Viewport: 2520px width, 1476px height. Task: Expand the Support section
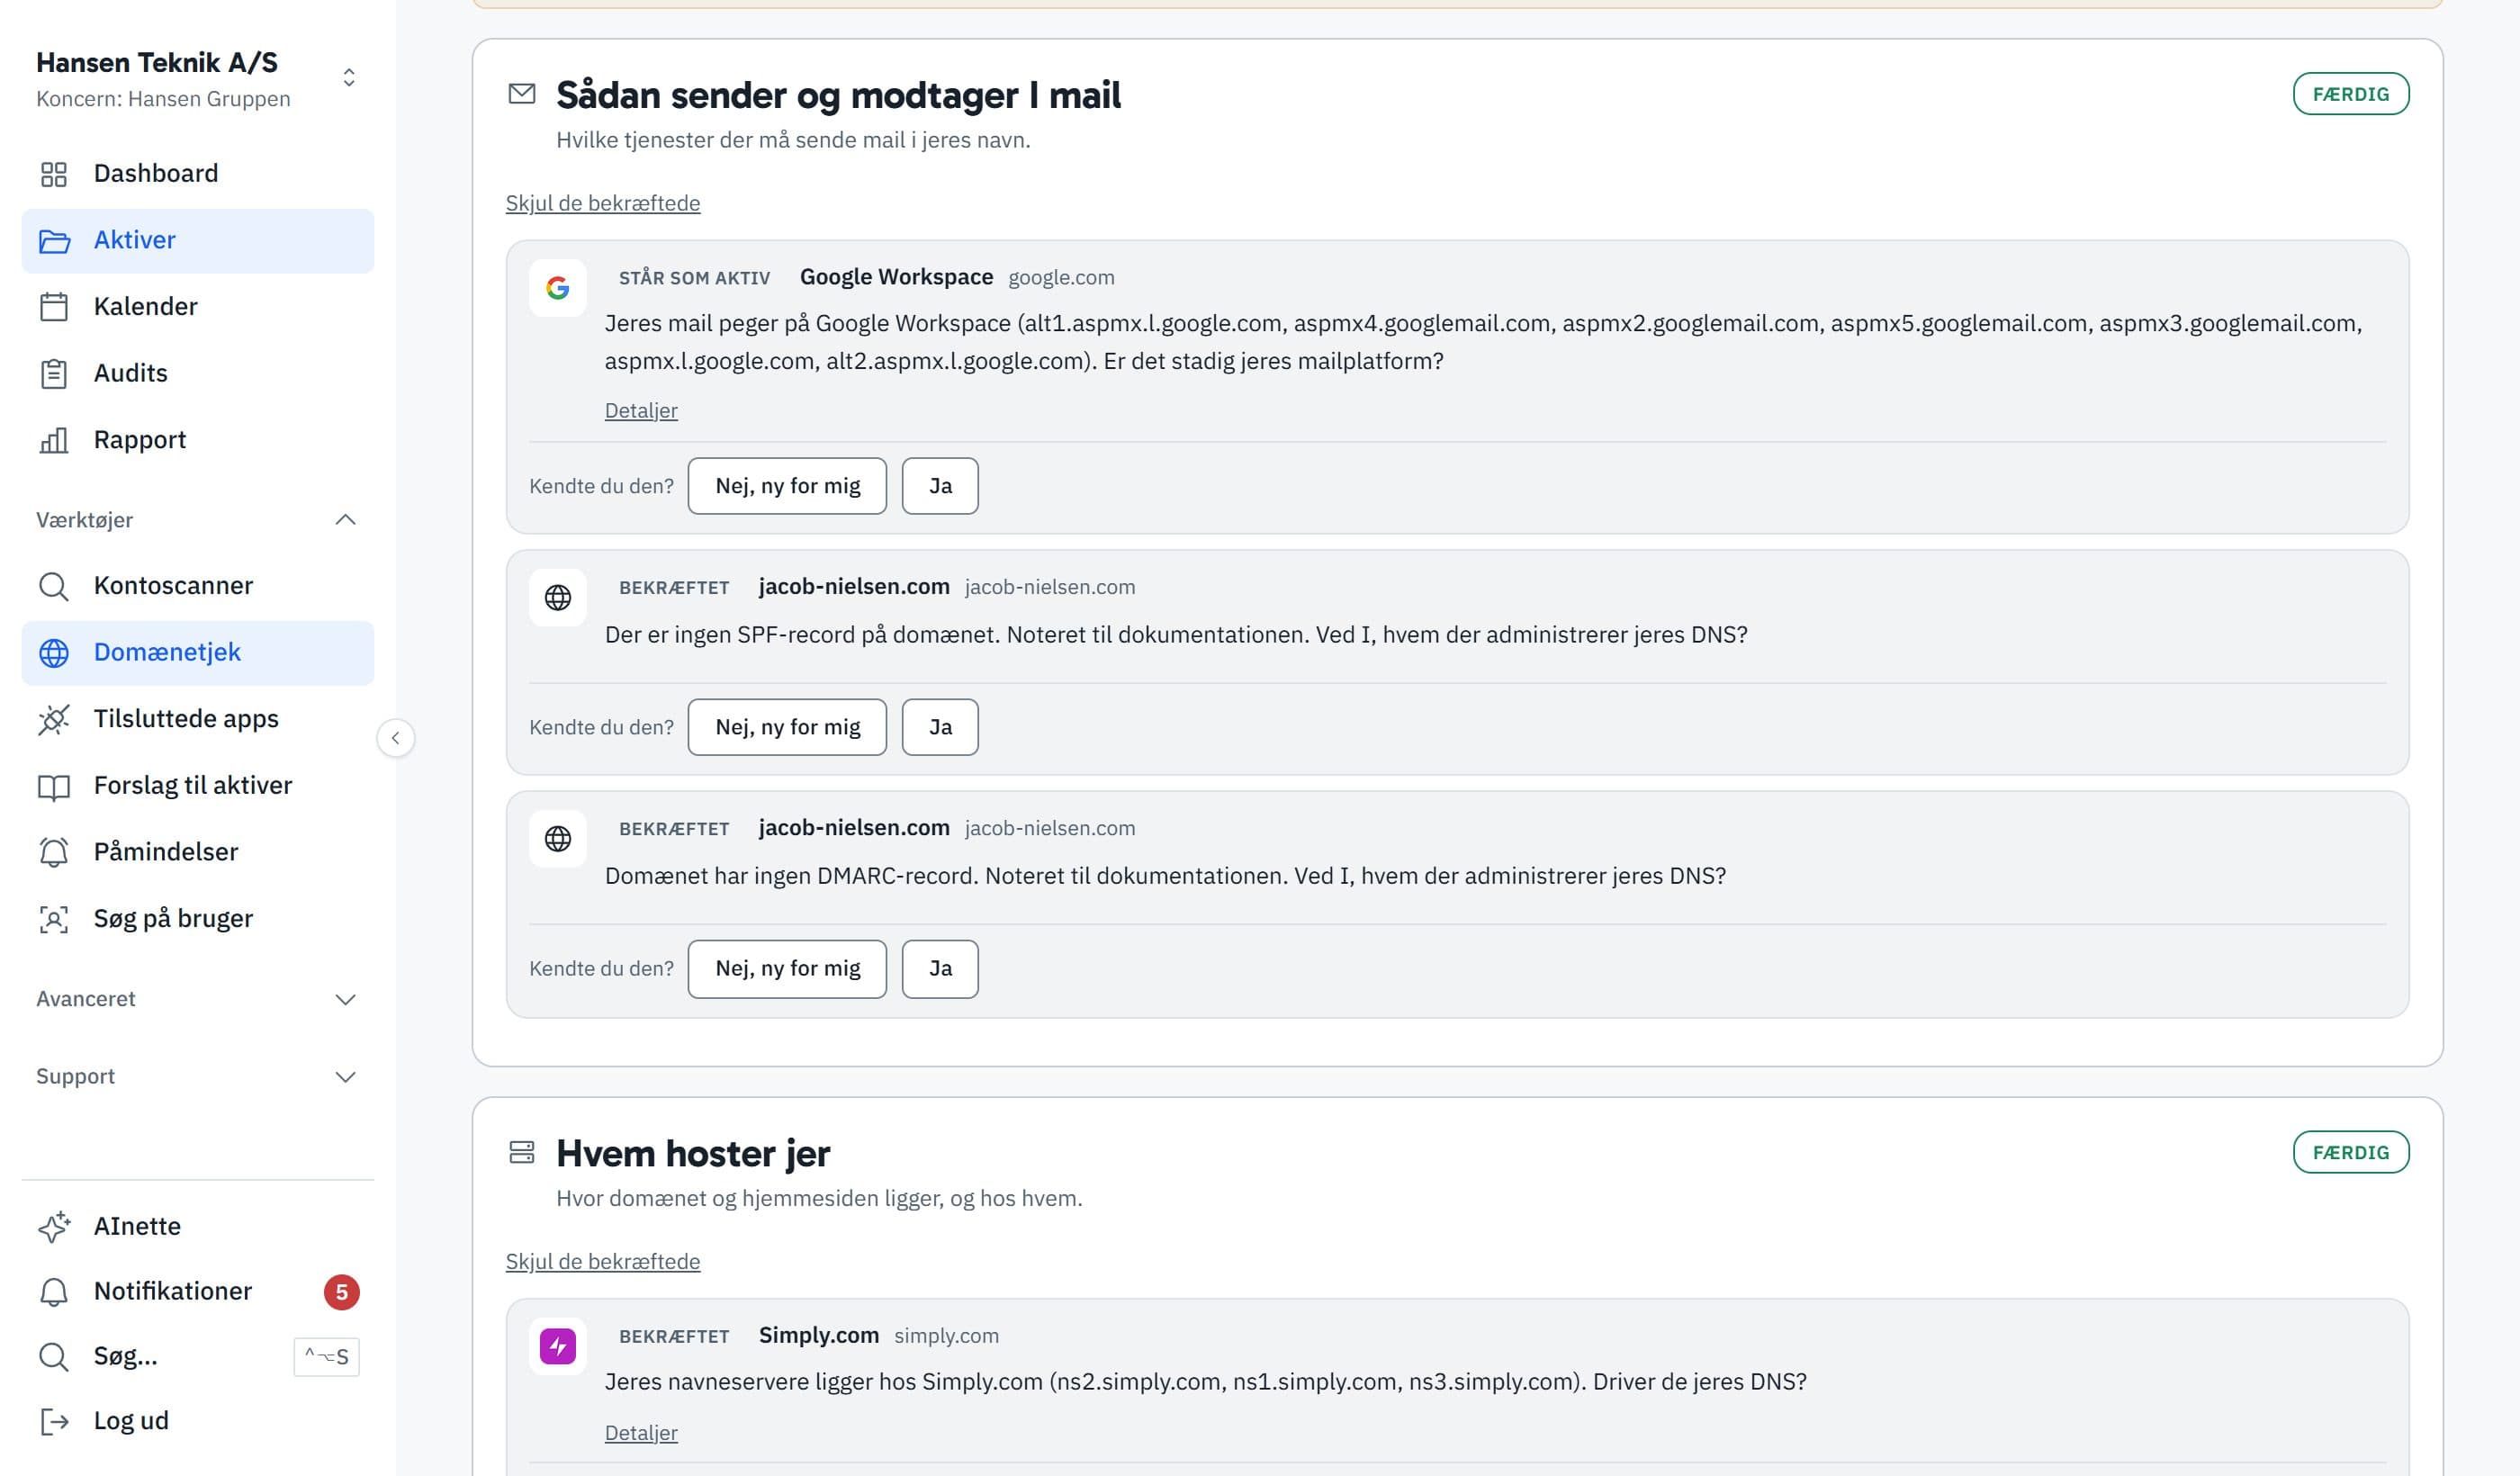[x=197, y=1077]
